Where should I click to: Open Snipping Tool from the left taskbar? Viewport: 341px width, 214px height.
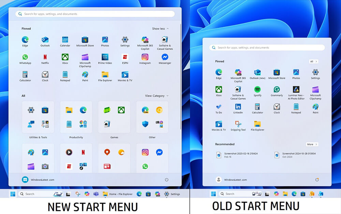[x=78, y=194]
